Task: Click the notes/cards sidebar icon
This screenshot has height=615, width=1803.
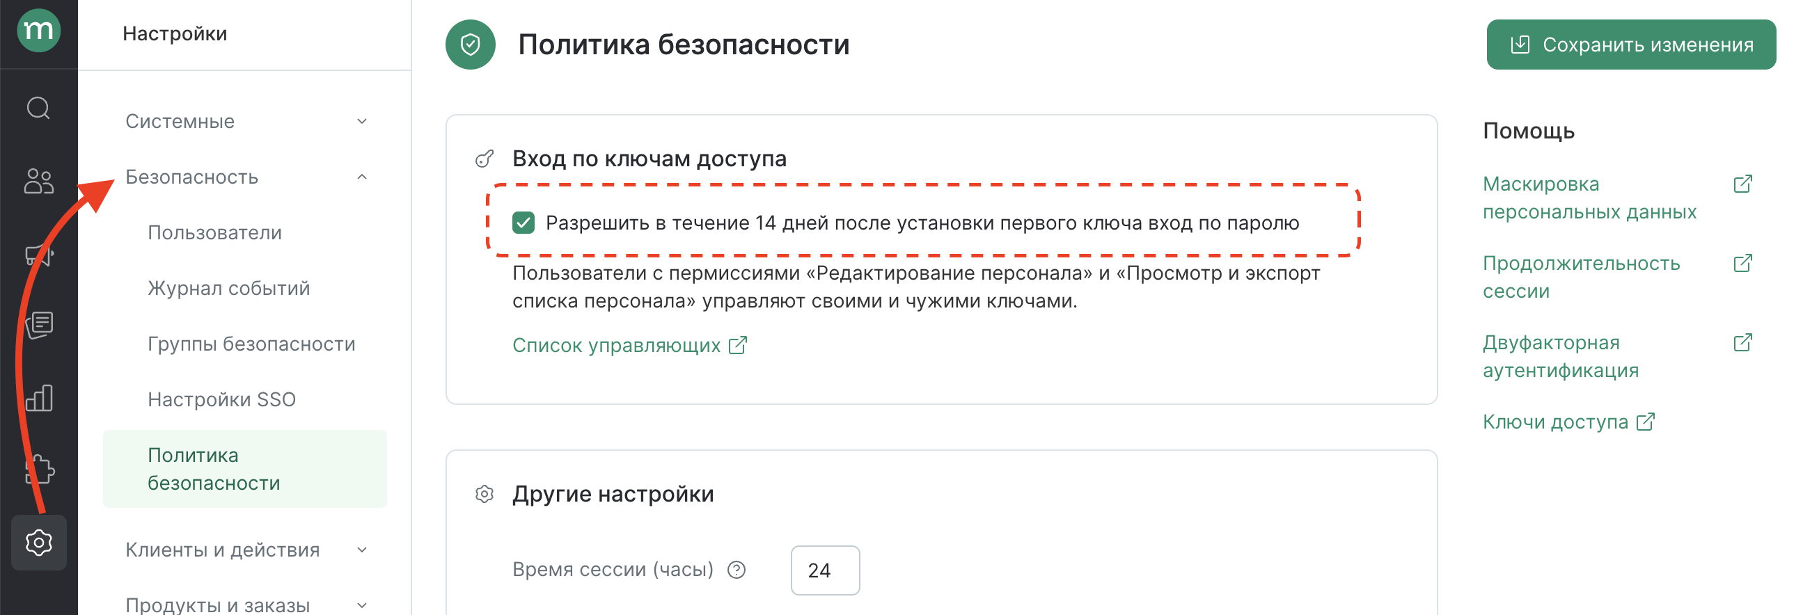Action: pos(38,326)
